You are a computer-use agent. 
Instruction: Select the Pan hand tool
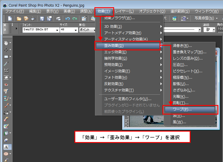6,43
